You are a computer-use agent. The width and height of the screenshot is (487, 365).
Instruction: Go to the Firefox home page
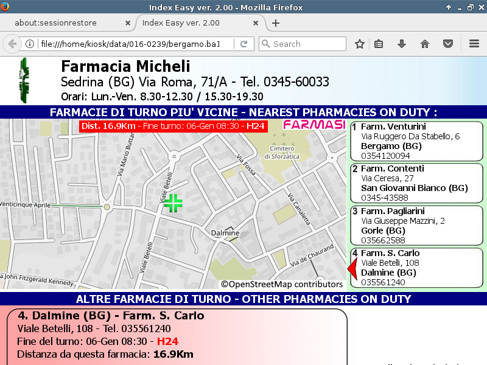coord(425,44)
